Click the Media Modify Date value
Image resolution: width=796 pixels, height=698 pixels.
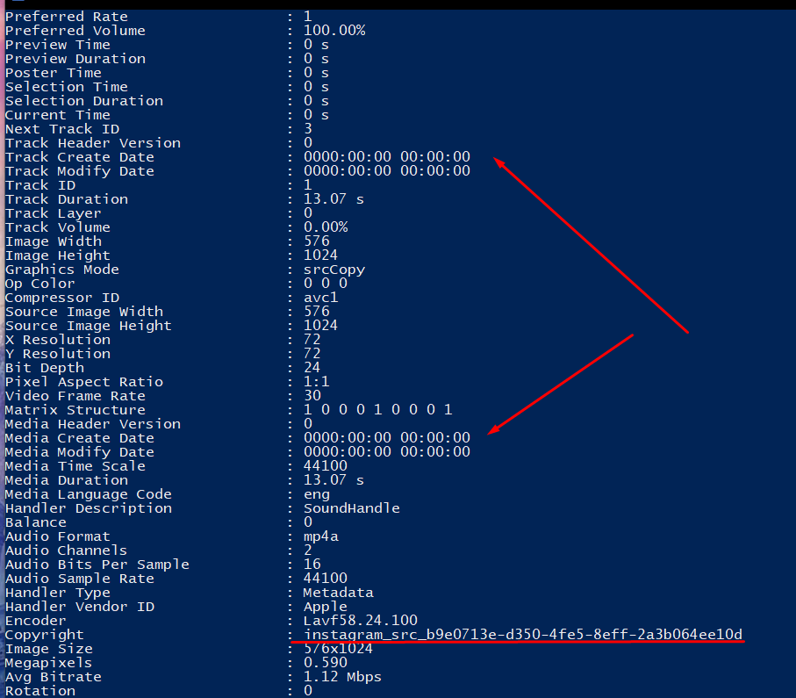387,451
